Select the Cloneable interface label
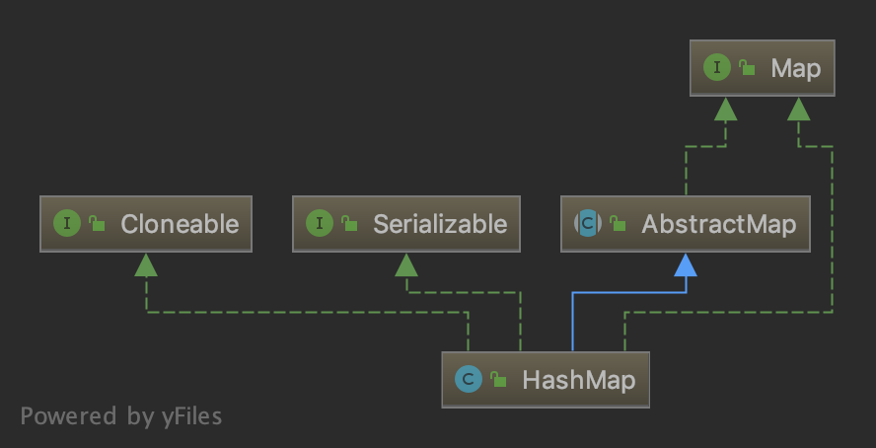876x448 pixels. pyautogui.click(x=180, y=224)
